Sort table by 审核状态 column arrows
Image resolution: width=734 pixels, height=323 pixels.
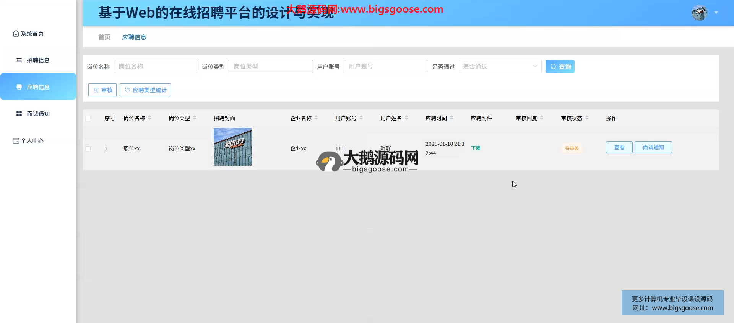pos(587,118)
